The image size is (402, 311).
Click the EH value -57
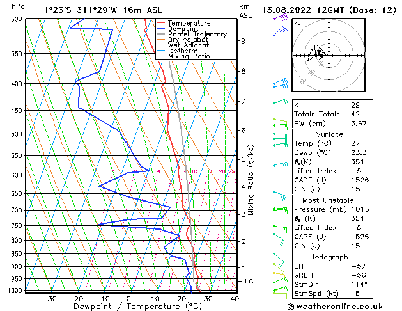click(x=358, y=266)
